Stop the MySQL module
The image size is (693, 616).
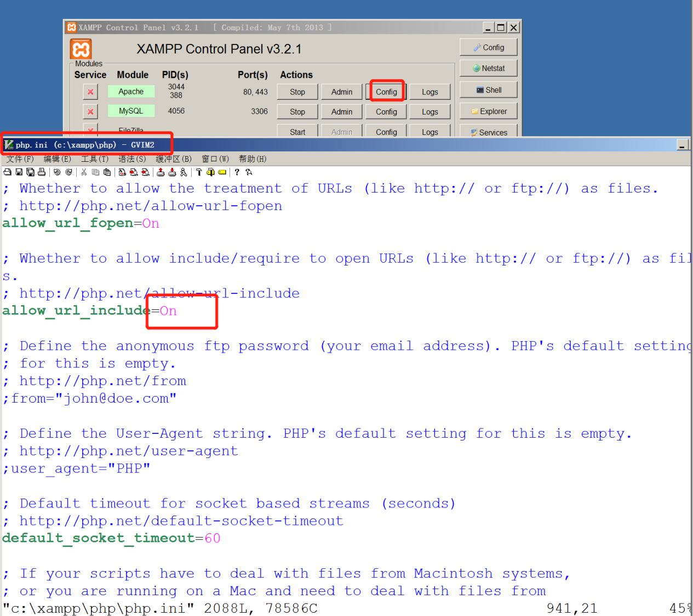click(x=297, y=111)
